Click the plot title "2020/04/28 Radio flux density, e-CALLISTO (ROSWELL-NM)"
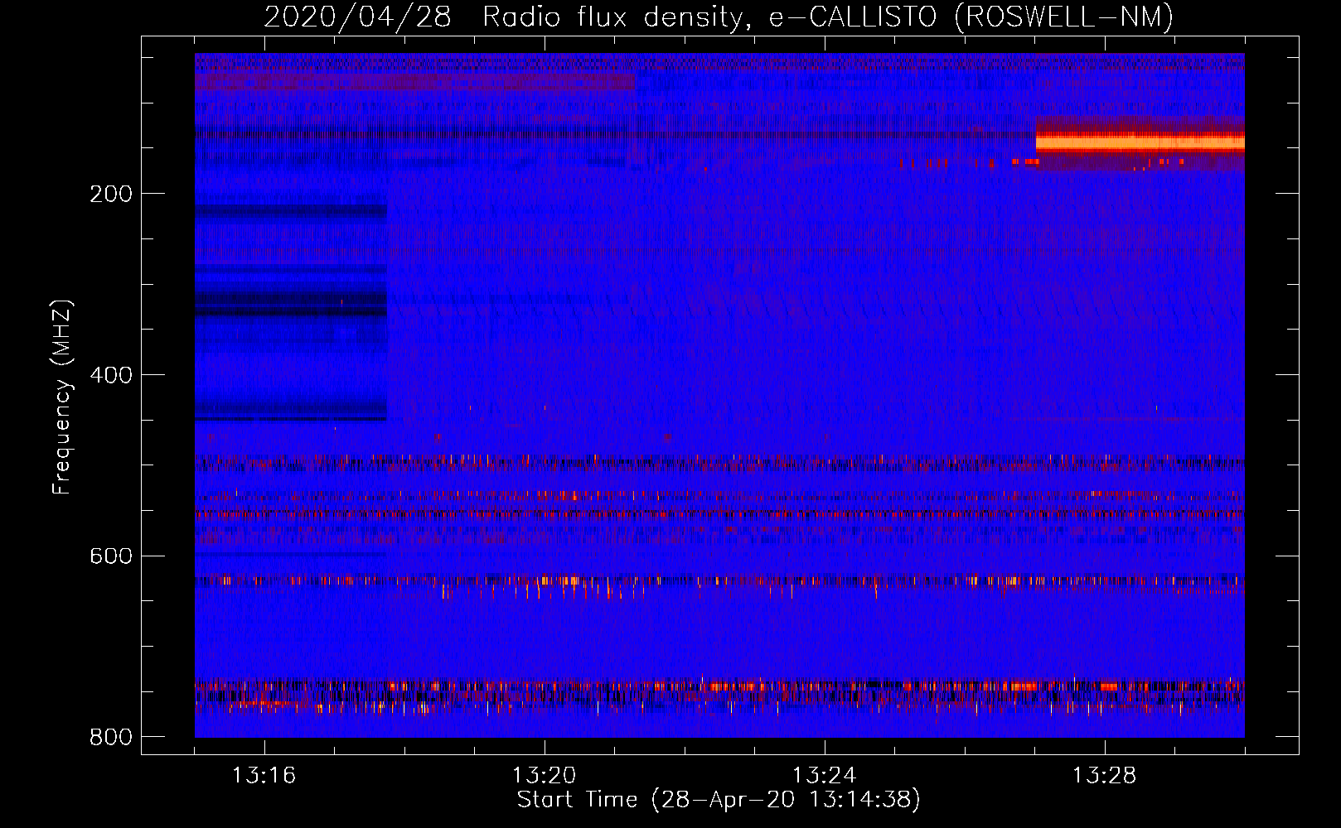Image resolution: width=1341 pixels, height=828 pixels. tap(719, 17)
